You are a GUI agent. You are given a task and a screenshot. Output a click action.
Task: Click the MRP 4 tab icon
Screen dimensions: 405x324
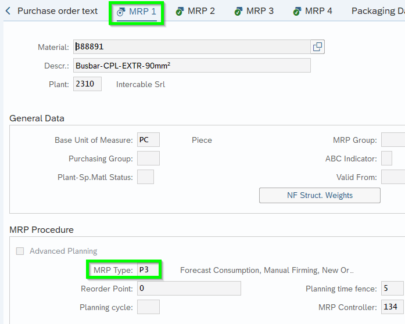pos(297,12)
